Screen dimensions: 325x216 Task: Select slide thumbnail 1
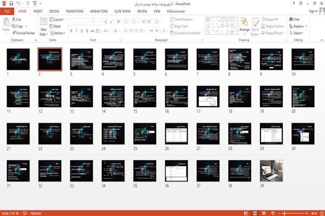(x=18, y=59)
